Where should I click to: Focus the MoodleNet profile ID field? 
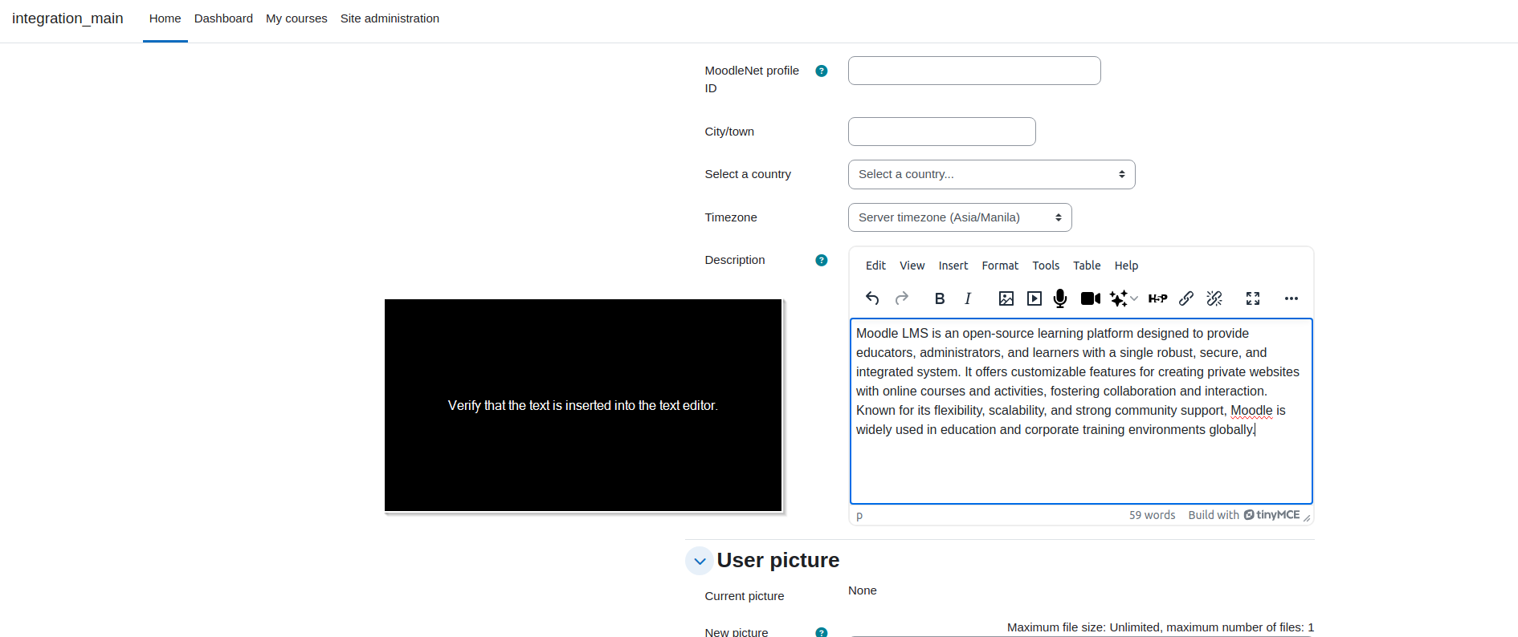[974, 71]
